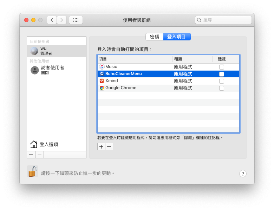
Task: Click 應用程式 type cell in Music row
Action: coord(183,67)
